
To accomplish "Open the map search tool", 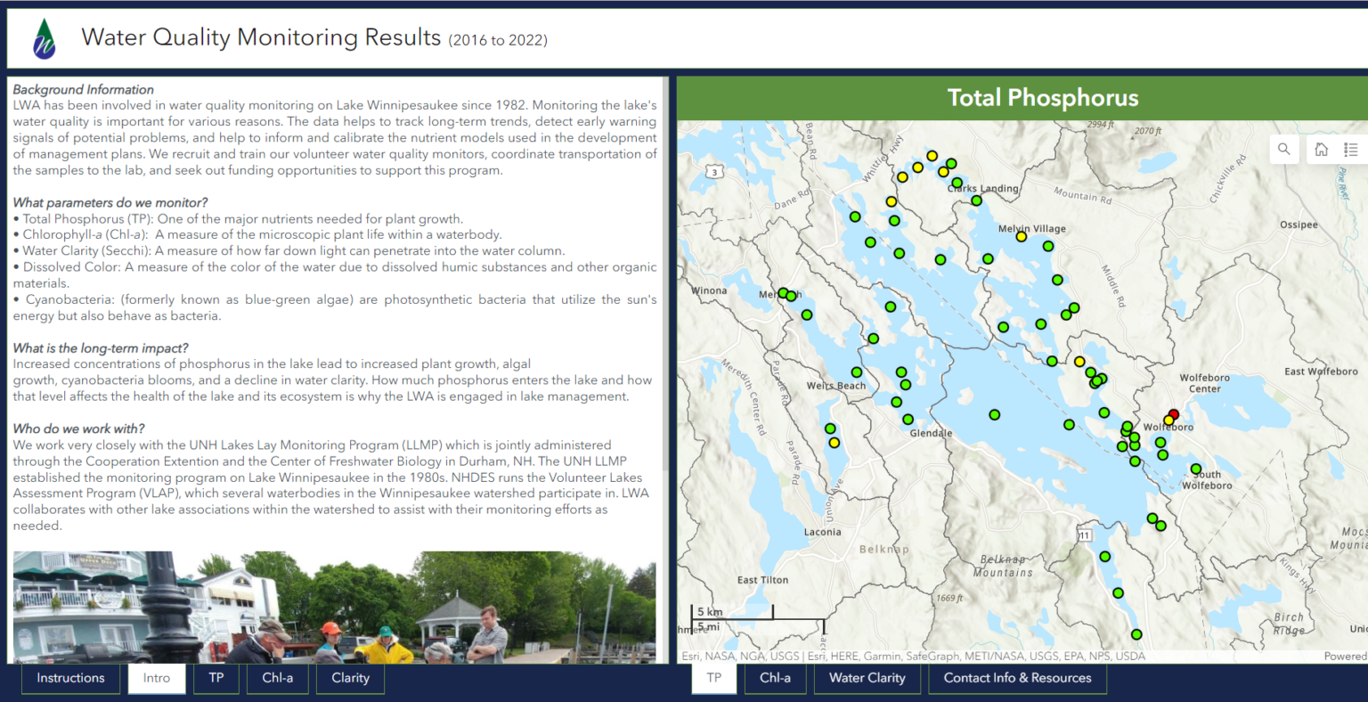I will (x=1283, y=149).
